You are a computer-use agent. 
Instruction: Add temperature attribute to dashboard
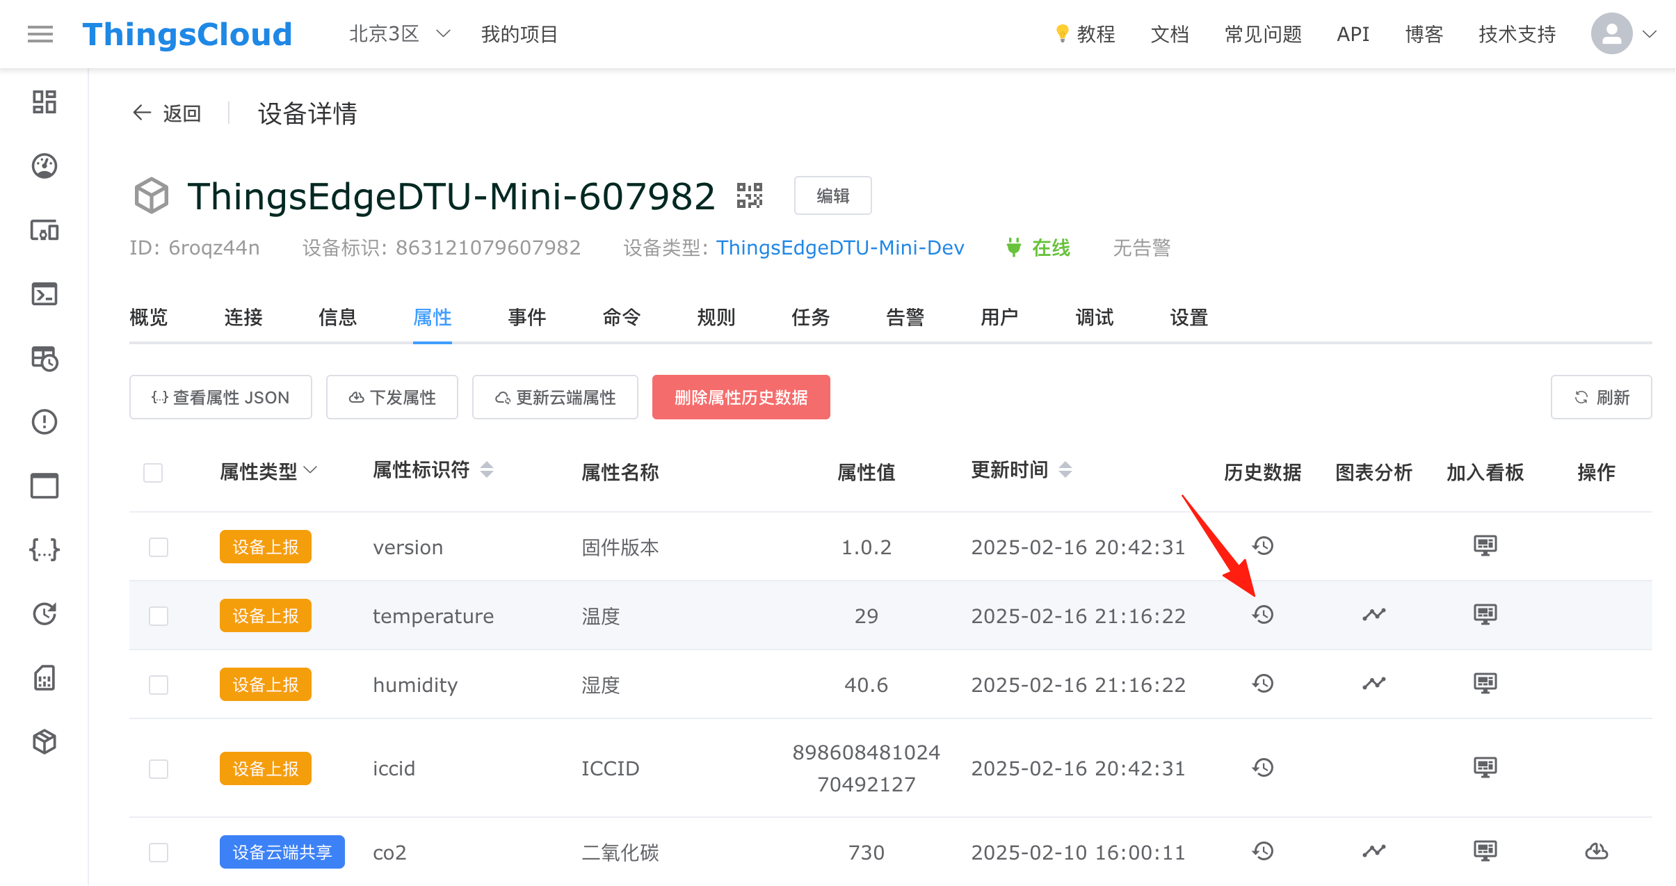pos(1485,615)
